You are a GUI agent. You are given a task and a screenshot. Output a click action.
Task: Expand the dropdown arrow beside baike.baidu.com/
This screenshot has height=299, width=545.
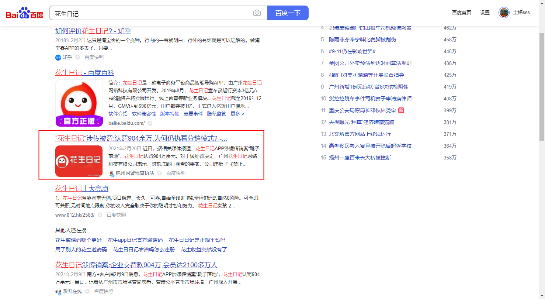150,123
